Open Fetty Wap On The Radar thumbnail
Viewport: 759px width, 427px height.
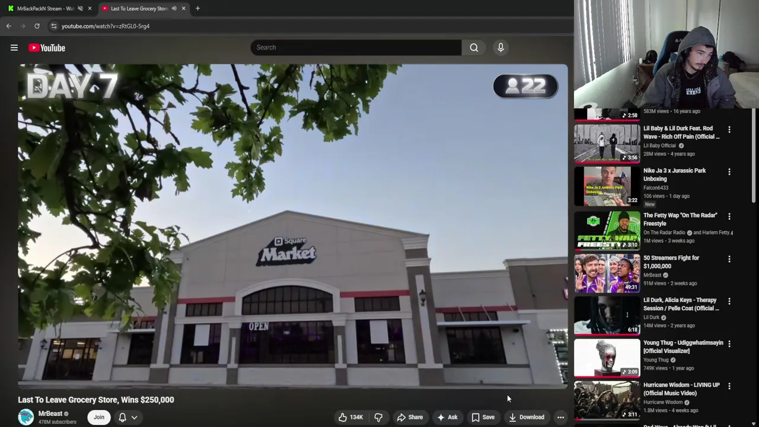[607, 230]
